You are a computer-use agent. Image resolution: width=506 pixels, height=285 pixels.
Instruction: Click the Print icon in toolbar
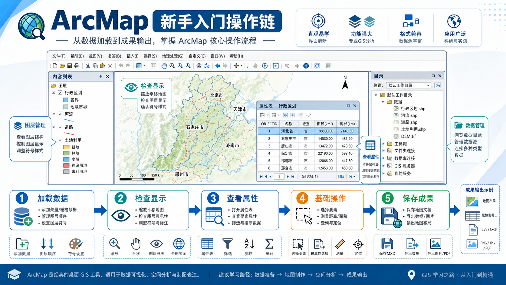(77, 66)
